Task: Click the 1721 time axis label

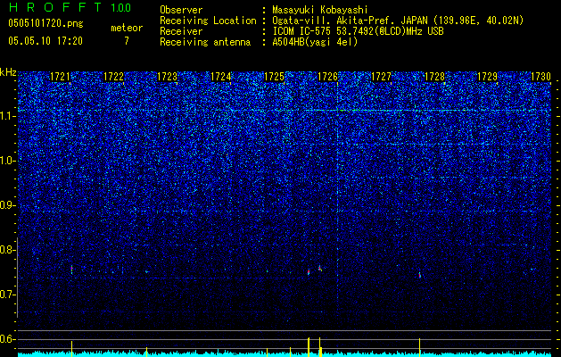Action: 60,77
